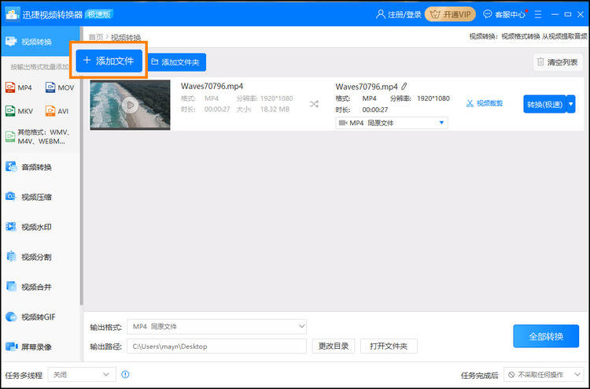Click the 添加文件夹 button
590x389 pixels.
pyautogui.click(x=175, y=62)
